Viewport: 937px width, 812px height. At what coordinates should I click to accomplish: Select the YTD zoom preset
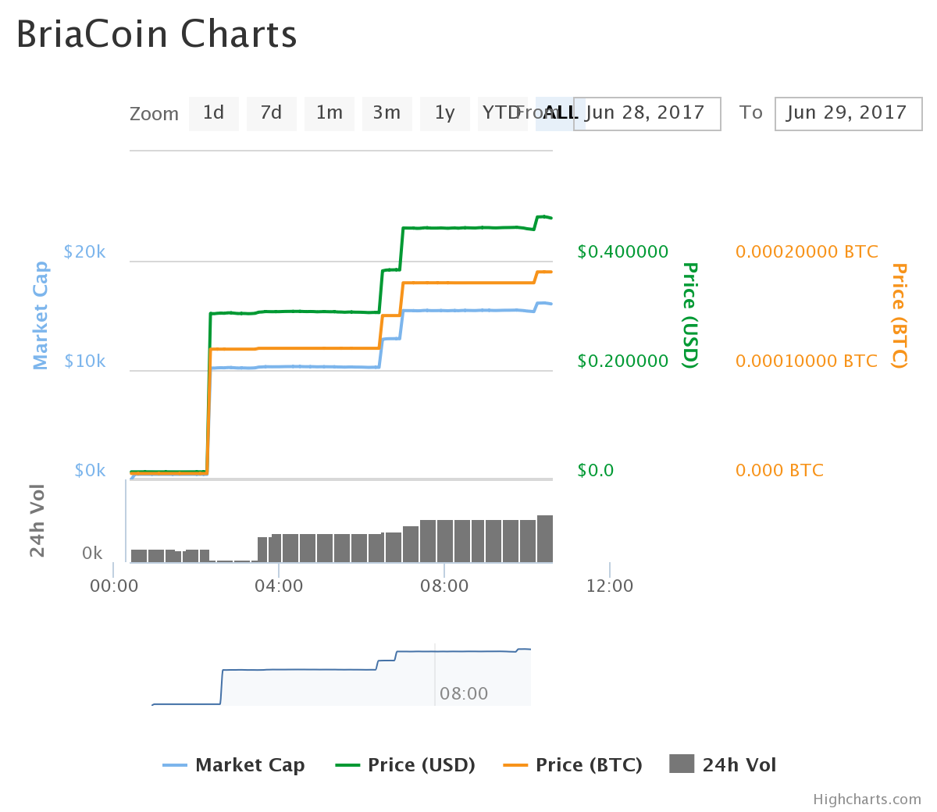(x=502, y=113)
